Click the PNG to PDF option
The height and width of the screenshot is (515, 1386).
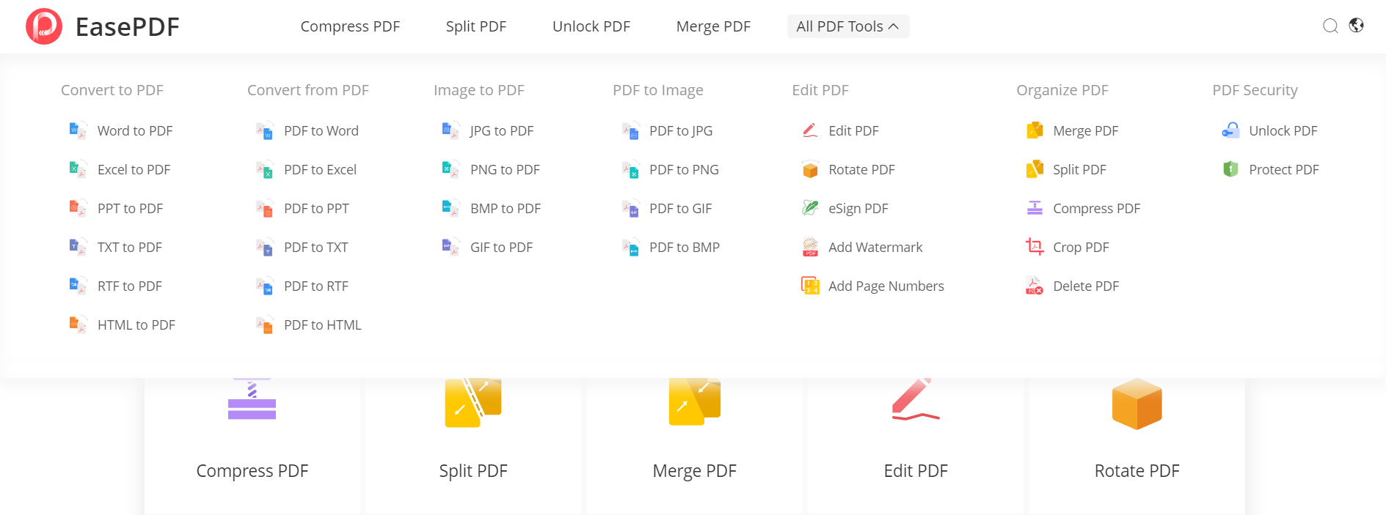point(504,169)
